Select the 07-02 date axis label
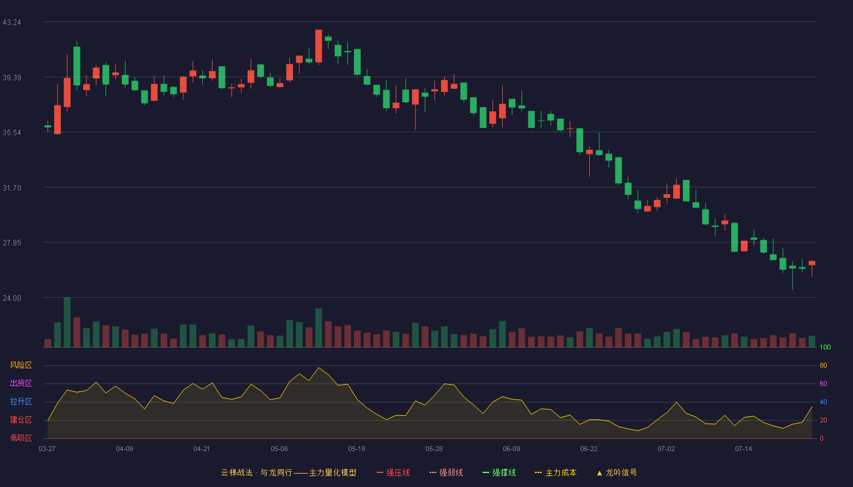 pos(666,449)
